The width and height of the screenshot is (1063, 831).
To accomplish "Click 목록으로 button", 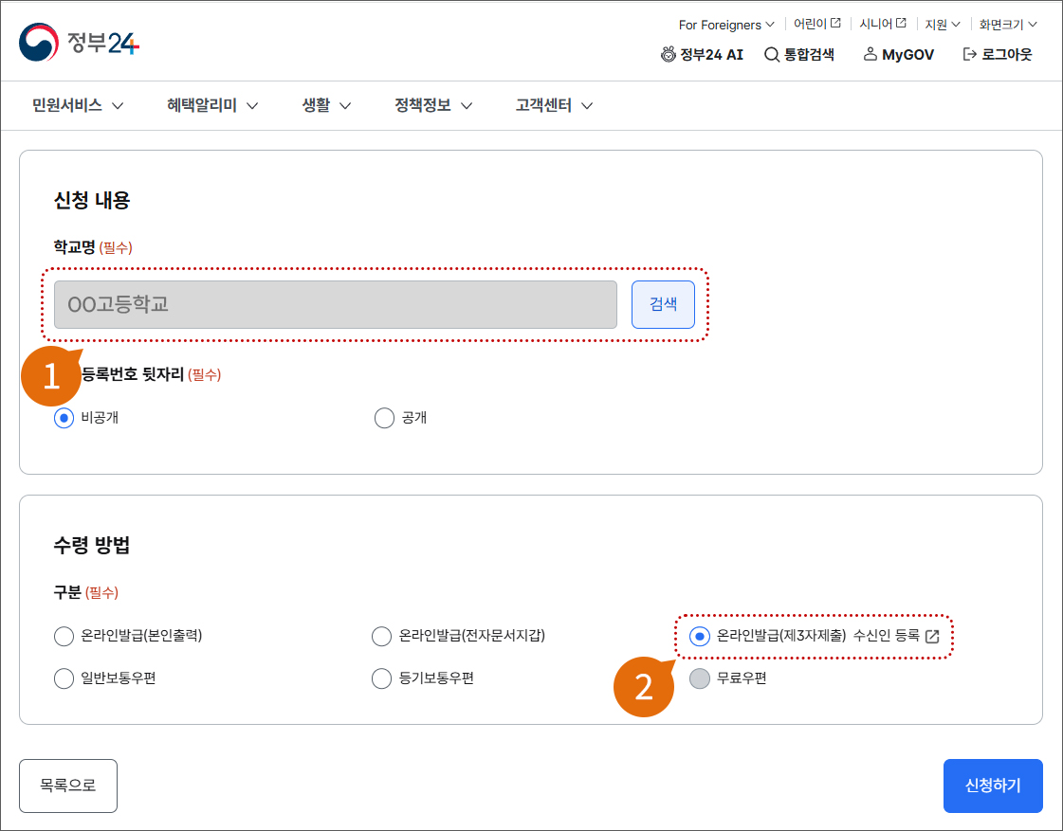I will (67, 786).
